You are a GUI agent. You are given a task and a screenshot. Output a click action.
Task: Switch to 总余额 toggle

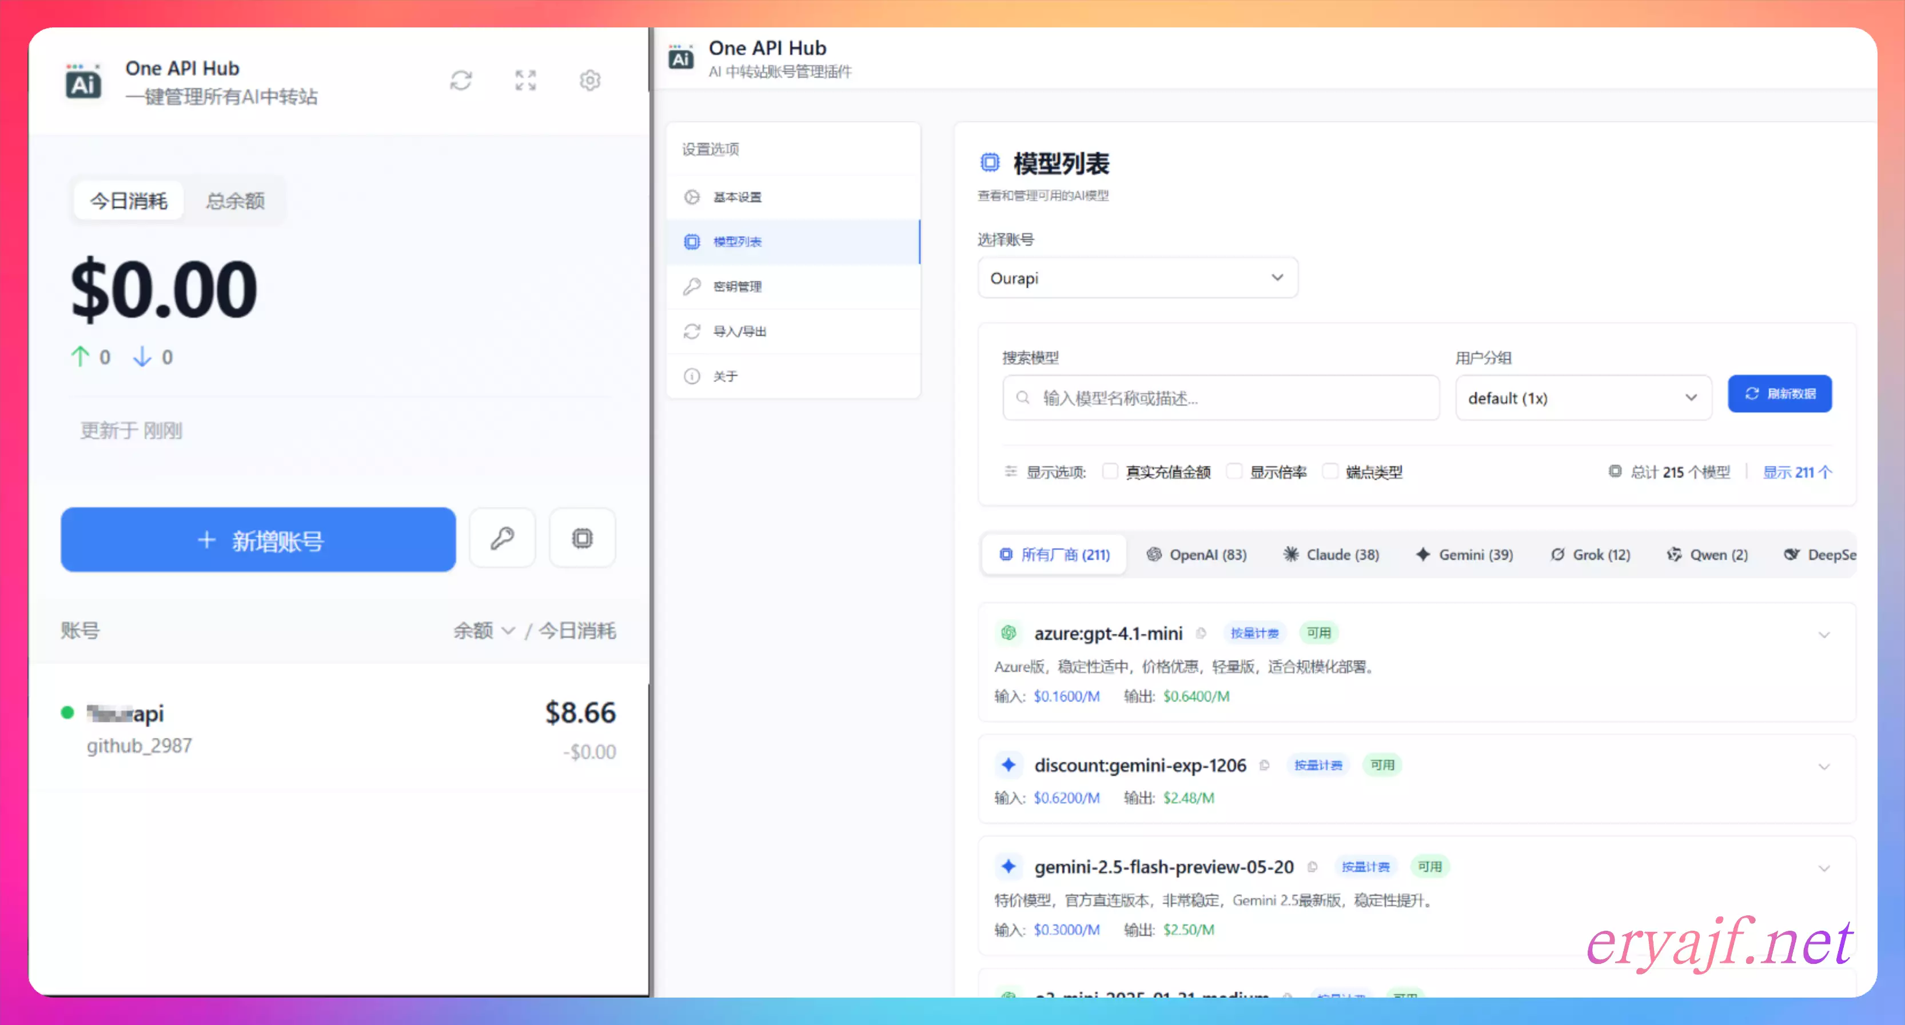235,201
